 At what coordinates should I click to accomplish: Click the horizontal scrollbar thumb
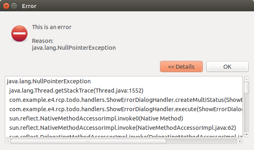pyautogui.click(x=88, y=141)
